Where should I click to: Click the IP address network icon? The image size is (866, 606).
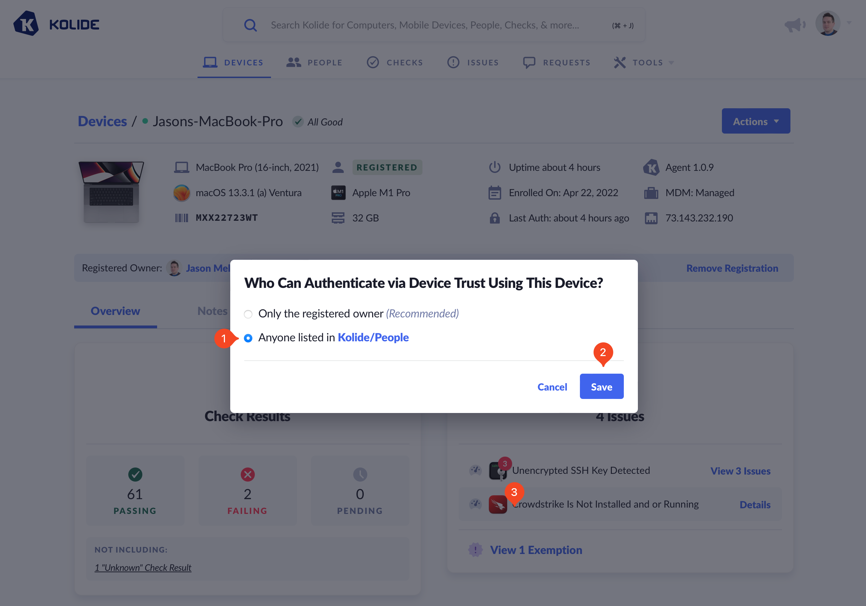[x=651, y=218]
